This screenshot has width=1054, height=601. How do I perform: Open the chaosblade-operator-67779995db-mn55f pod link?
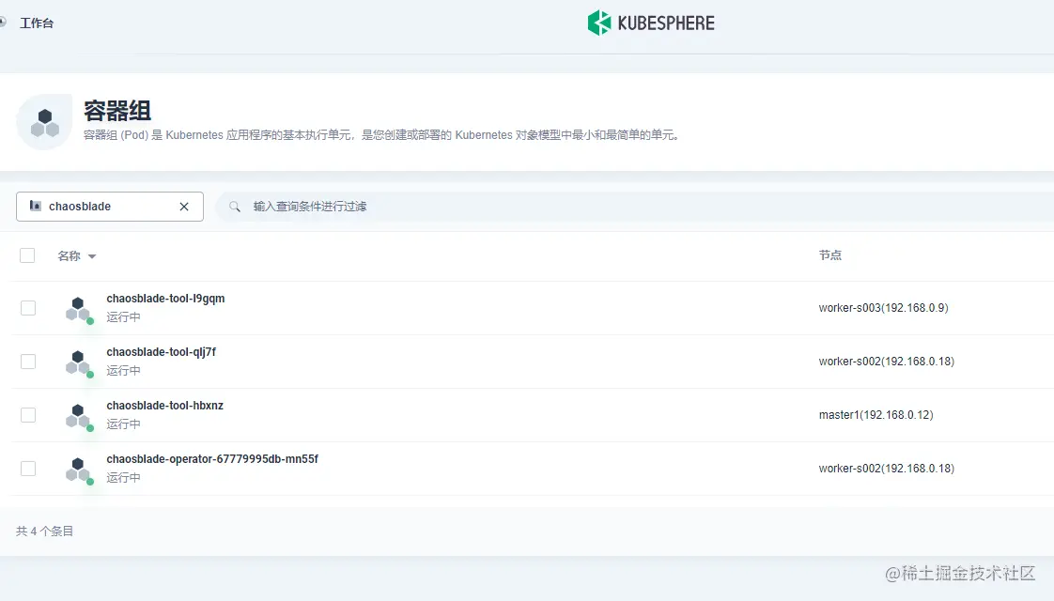[x=213, y=458]
